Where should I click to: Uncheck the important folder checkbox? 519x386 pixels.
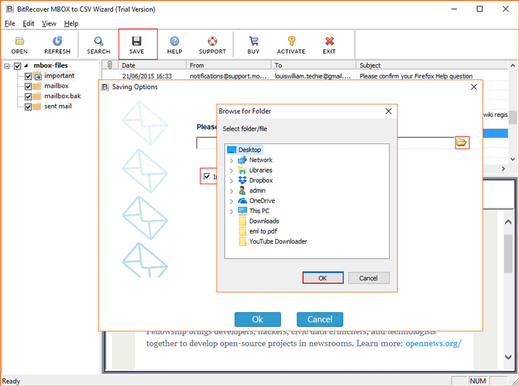[x=28, y=77]
